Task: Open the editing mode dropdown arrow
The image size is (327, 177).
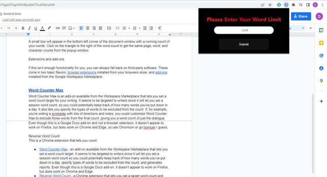Action: pyautogui.click(x=303, y=28)
